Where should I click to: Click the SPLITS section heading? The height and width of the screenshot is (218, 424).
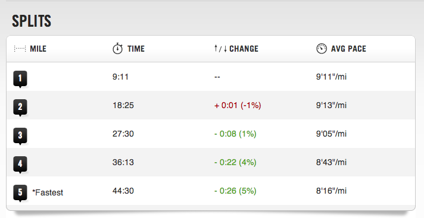(32, 21)
